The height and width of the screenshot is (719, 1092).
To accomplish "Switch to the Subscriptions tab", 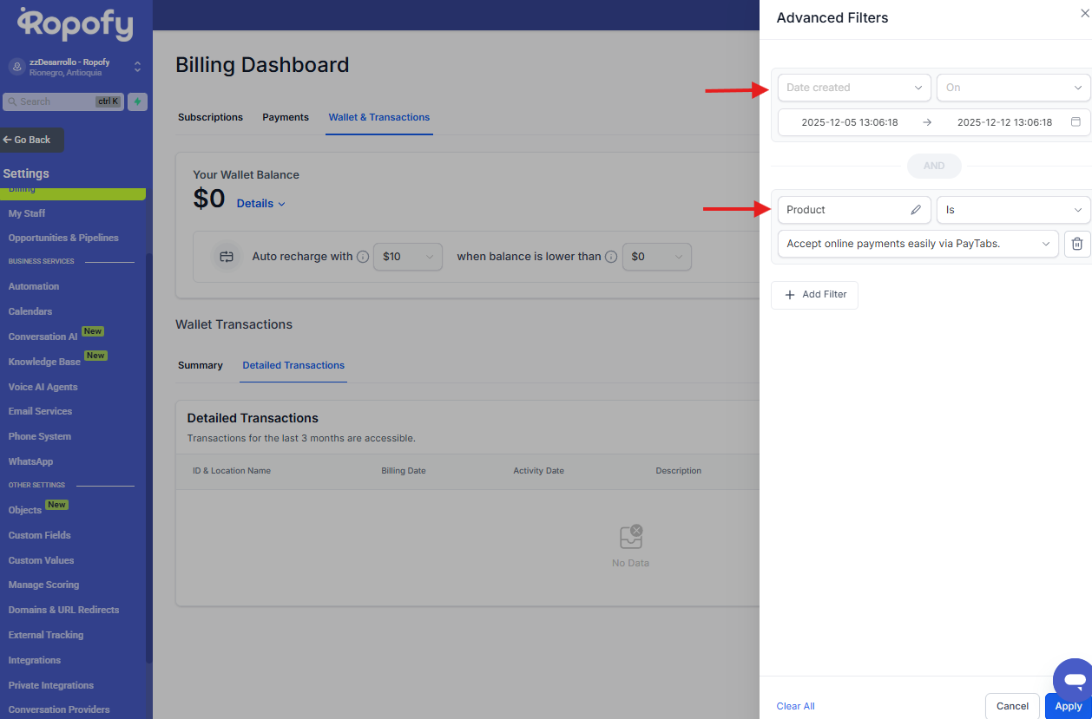I will click(210, 117).
